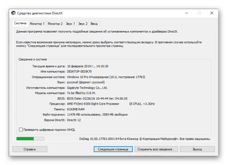The height and width of the screenshot is (165, 227).
Task: Click the 8192MB RAM memory value
Action: (76, 109)
